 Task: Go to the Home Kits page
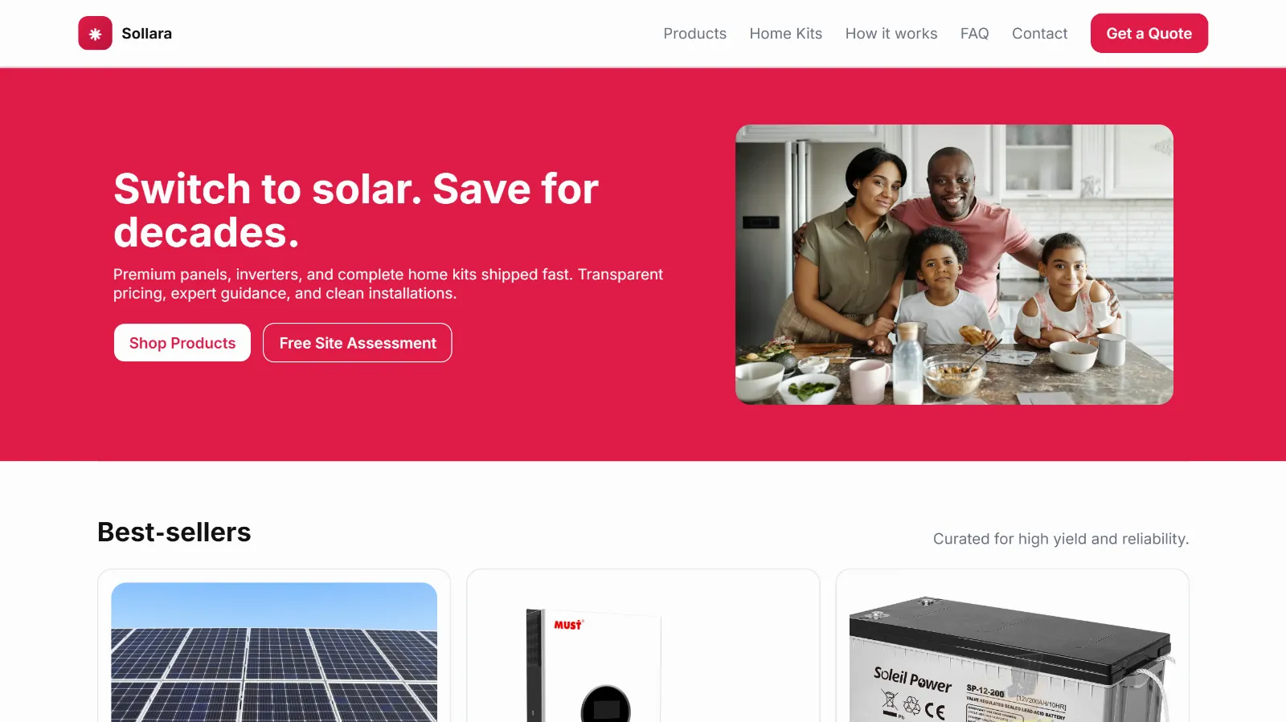pyautogui.click(x=785, y=33)
